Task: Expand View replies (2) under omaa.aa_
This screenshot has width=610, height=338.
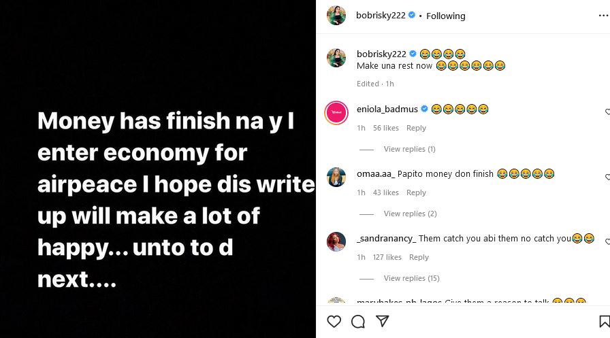Action: [x=409, y=214]
